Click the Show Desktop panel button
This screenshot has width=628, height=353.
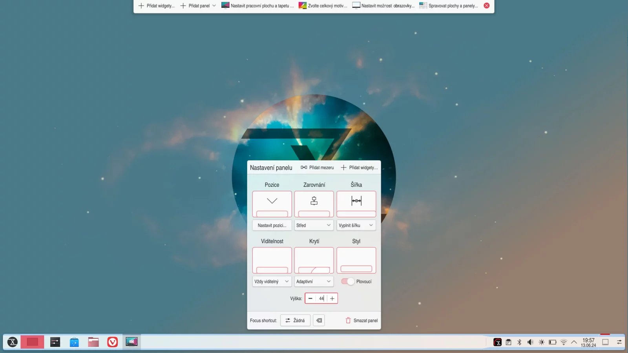[605, 342]
